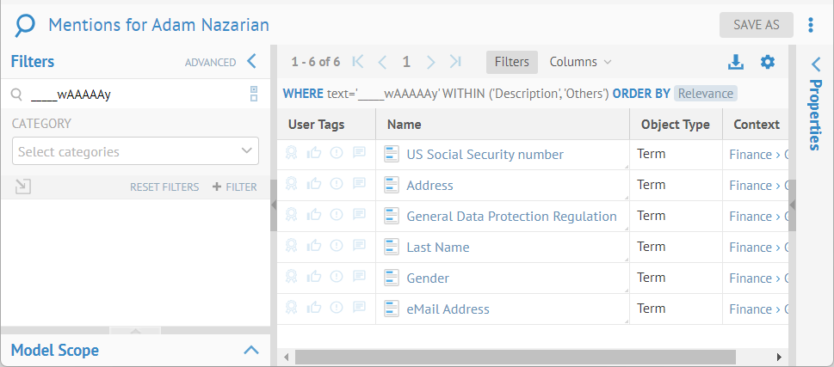Open the Select categories dropdown

coord(135,151)
